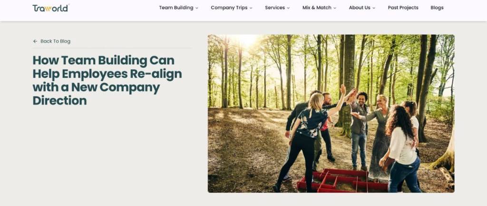This screenshot has height=206, width=487.
Task: Open the Company Trips dropdown arrow
Action: tap(251, 8)
